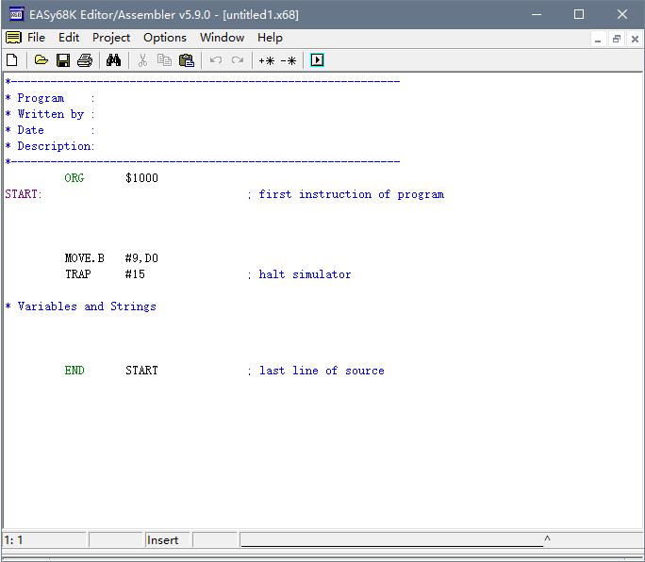Assemble source with the play icon
645x562 pixels.
pyautogui.click(x=317, y=60)
